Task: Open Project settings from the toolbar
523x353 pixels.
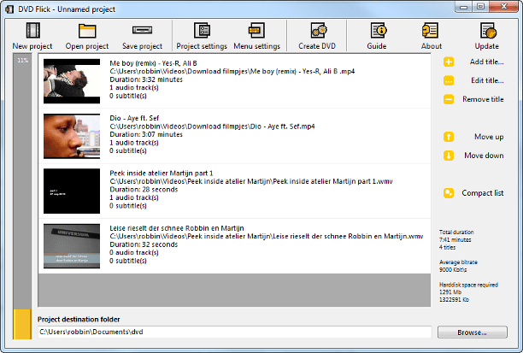Action: [x=202, y=36]
